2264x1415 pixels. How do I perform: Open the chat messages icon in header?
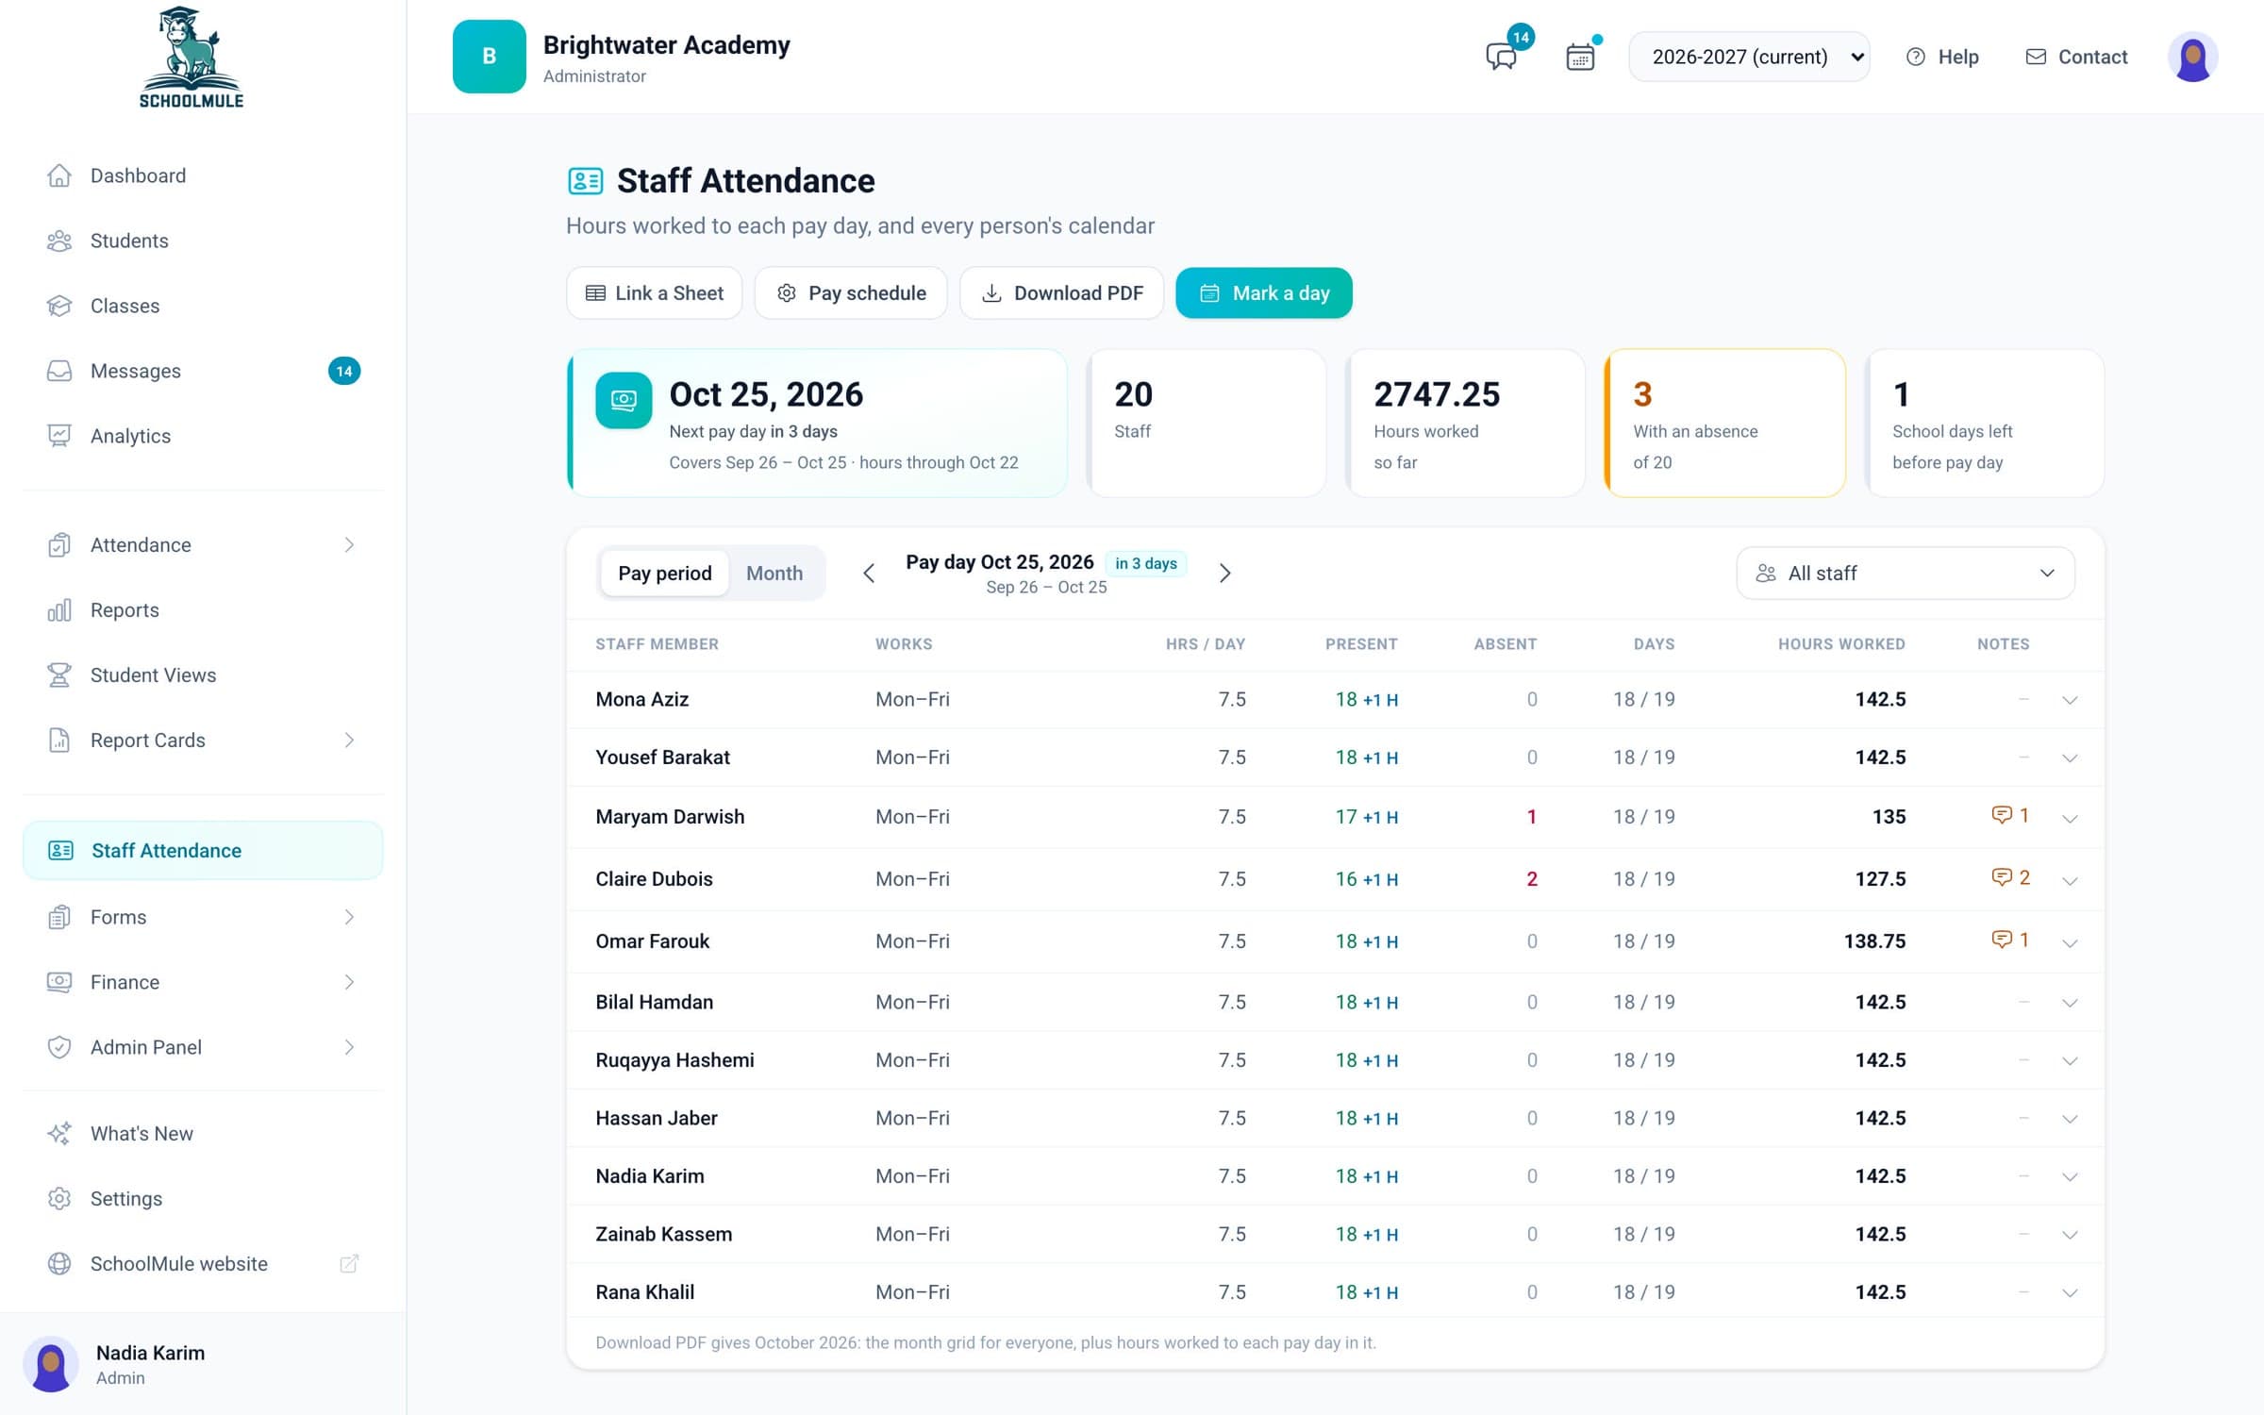click(x=1501, y=57)
